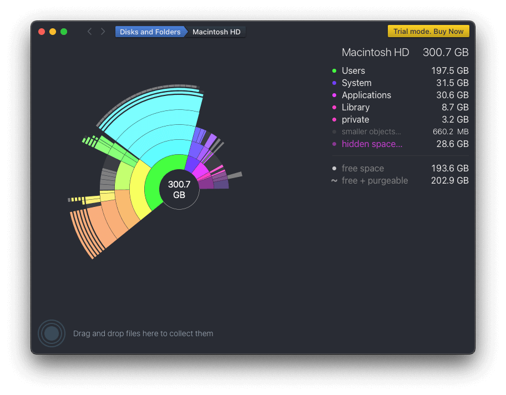Click the free space label

[363, 168]
